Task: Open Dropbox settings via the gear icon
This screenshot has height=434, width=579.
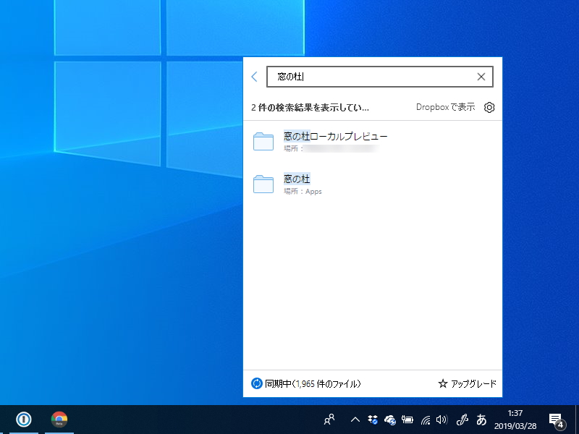Action: (x=489, y=107)
